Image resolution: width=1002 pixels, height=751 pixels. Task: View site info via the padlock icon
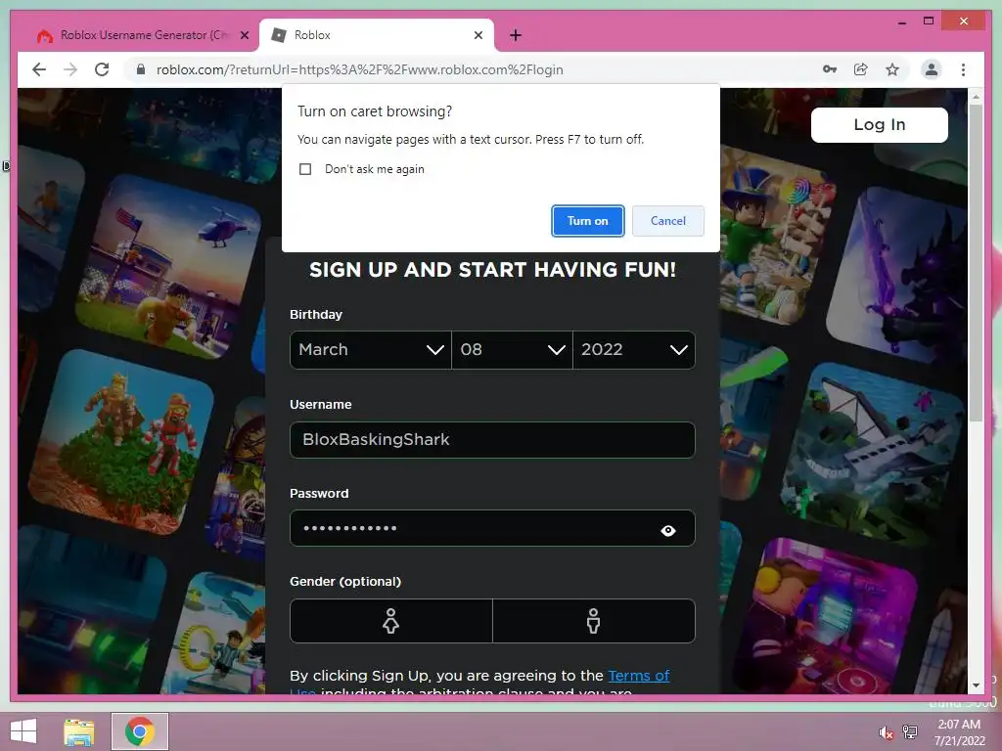(x=141, y=69)
